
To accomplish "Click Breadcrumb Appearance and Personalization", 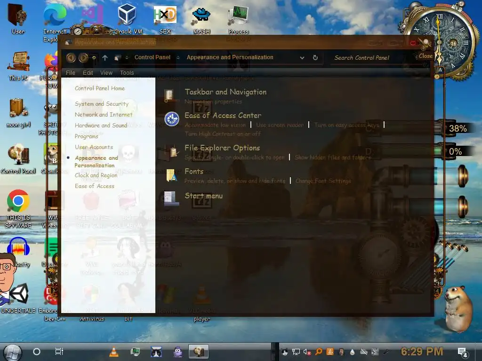I will 230,57.
